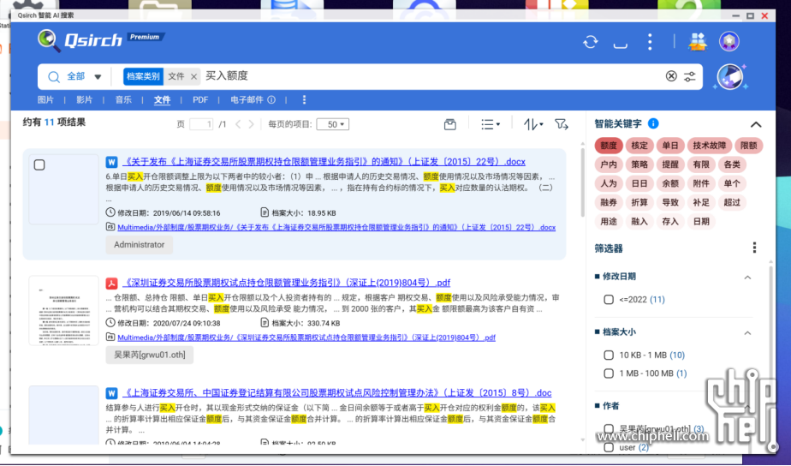791x466 pixels.
Task: Click the Administrator author tag
Action: (x=140, y=244)
